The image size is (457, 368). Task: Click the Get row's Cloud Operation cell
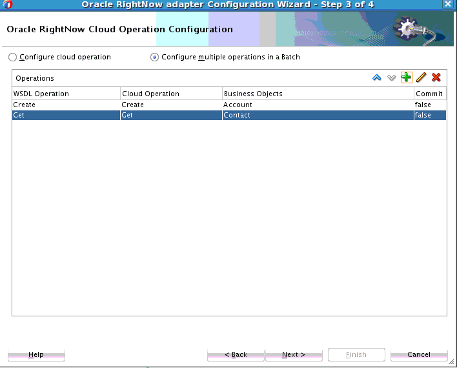coord(172,115)
